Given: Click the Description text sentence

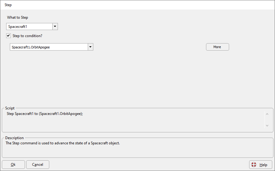Looking at the screenshot, I should [63, 143].
